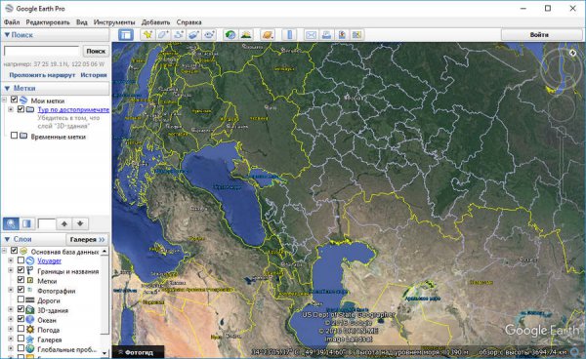The height and width of the screenshot is (359, 586).
Task: Move selected item down arrow
Action: (x=80, y=223)
